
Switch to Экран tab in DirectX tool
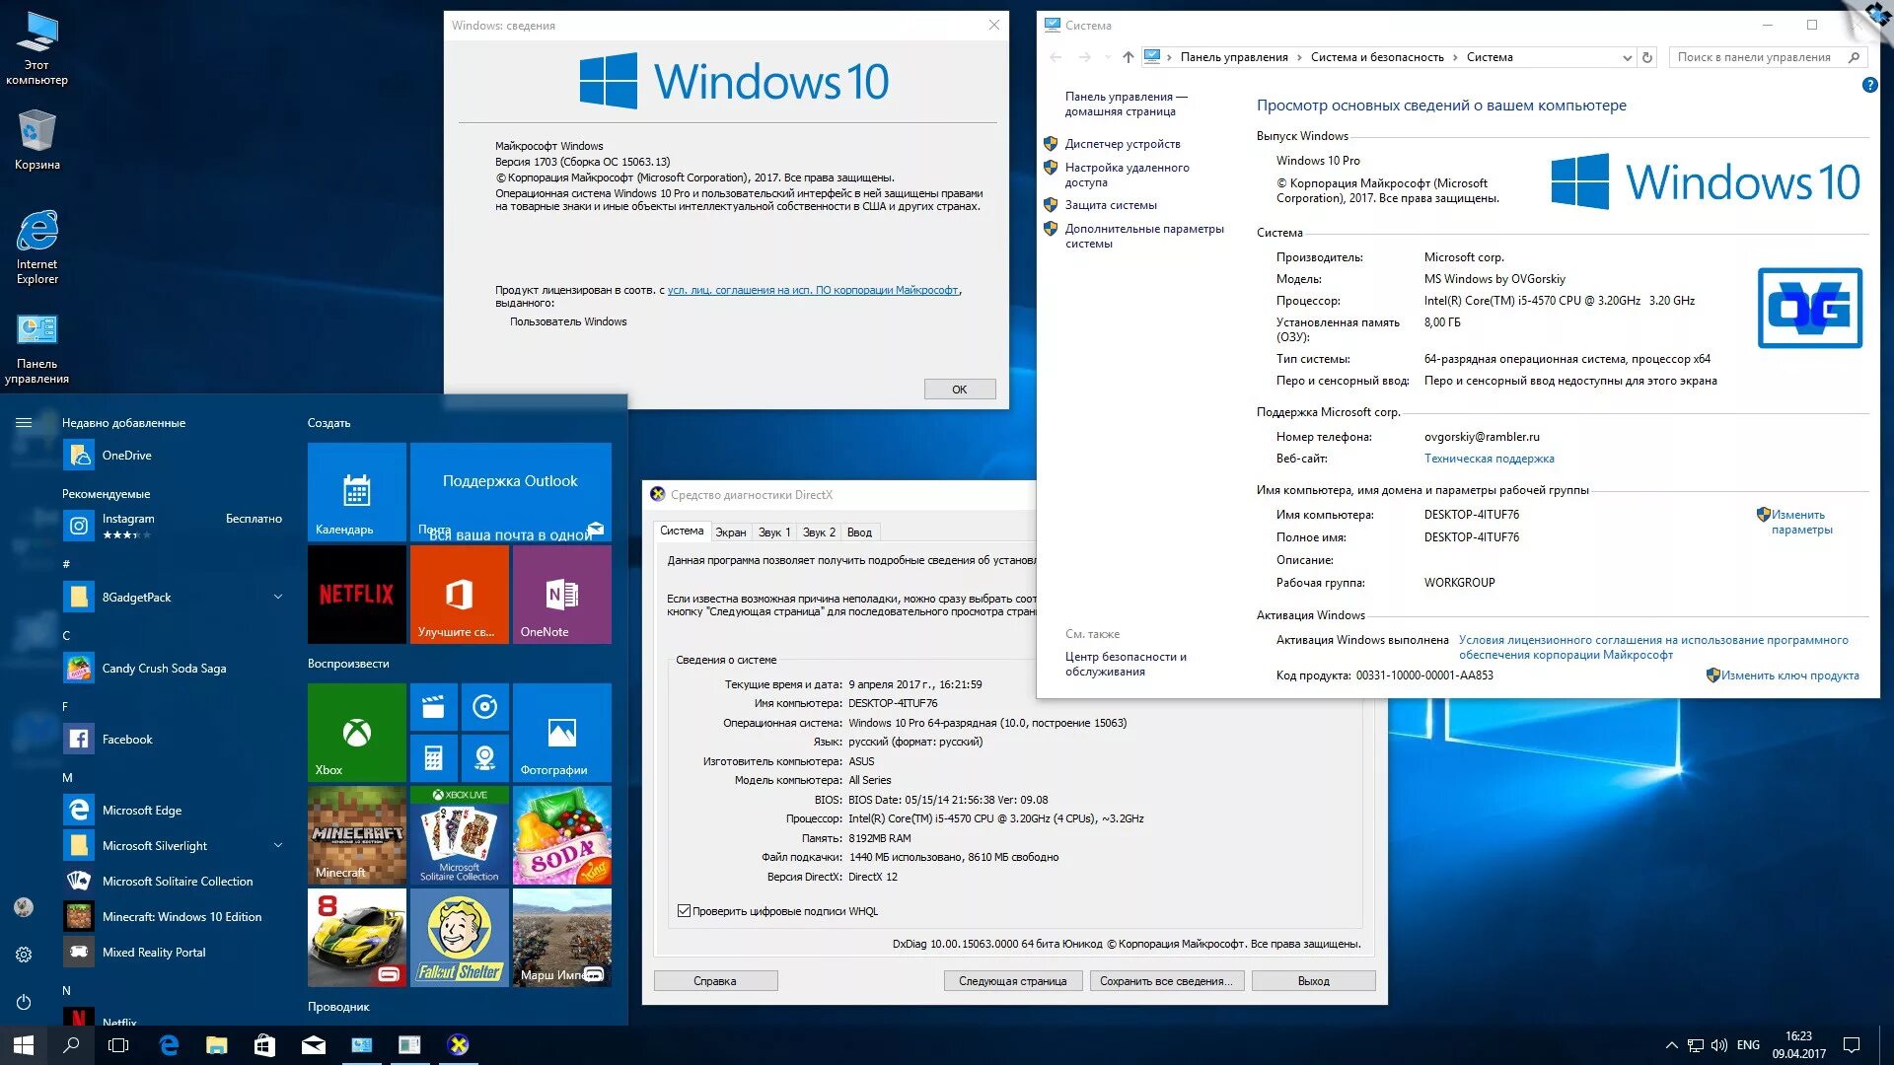[x=731, y=532]
